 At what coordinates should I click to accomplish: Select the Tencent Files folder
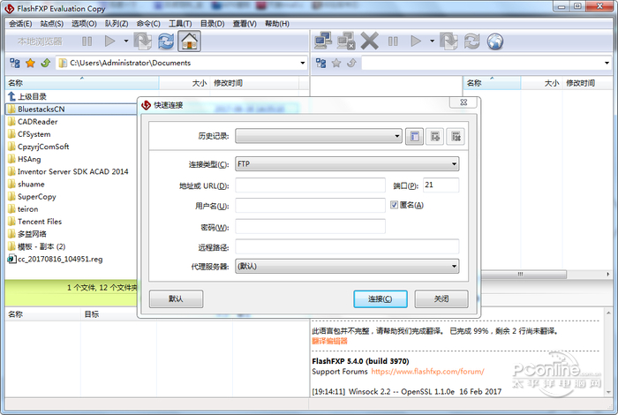point(40,222)
